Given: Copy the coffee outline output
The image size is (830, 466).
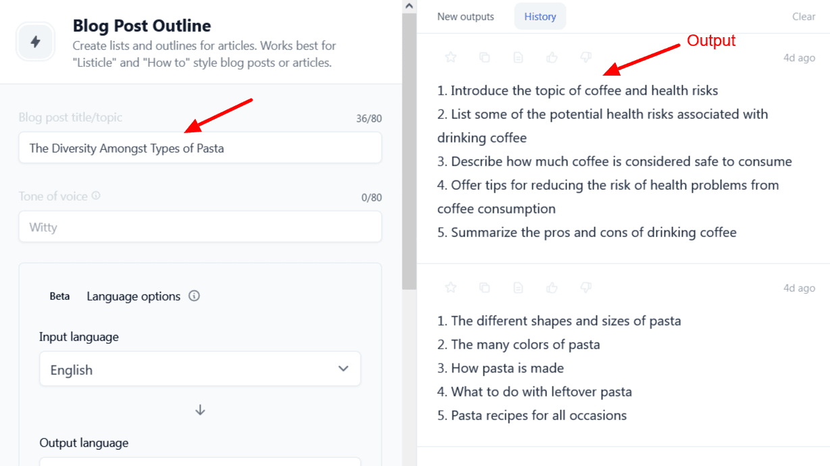Looking at the screenshot, I should (x=485, y=58).
